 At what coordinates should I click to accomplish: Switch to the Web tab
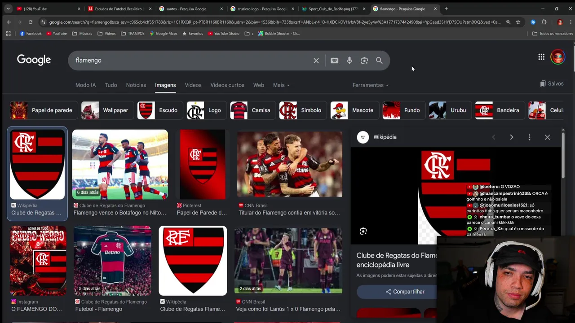point(259,85)
